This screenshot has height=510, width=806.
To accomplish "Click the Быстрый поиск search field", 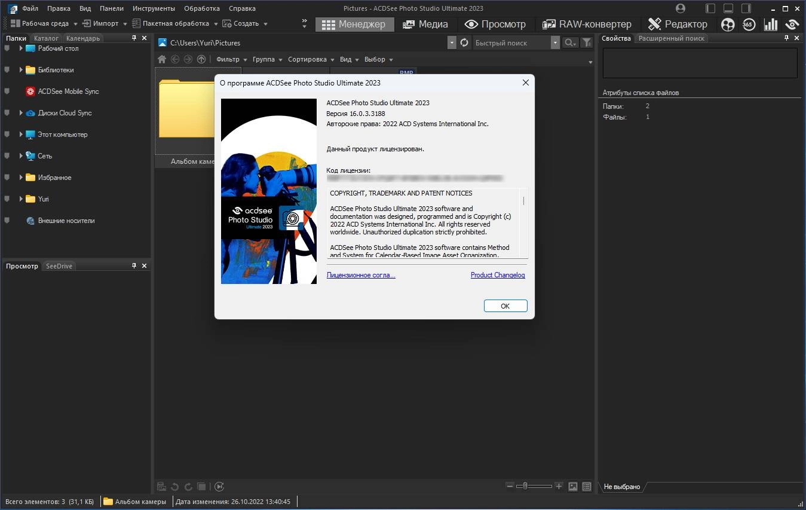I will coord(511,42).
